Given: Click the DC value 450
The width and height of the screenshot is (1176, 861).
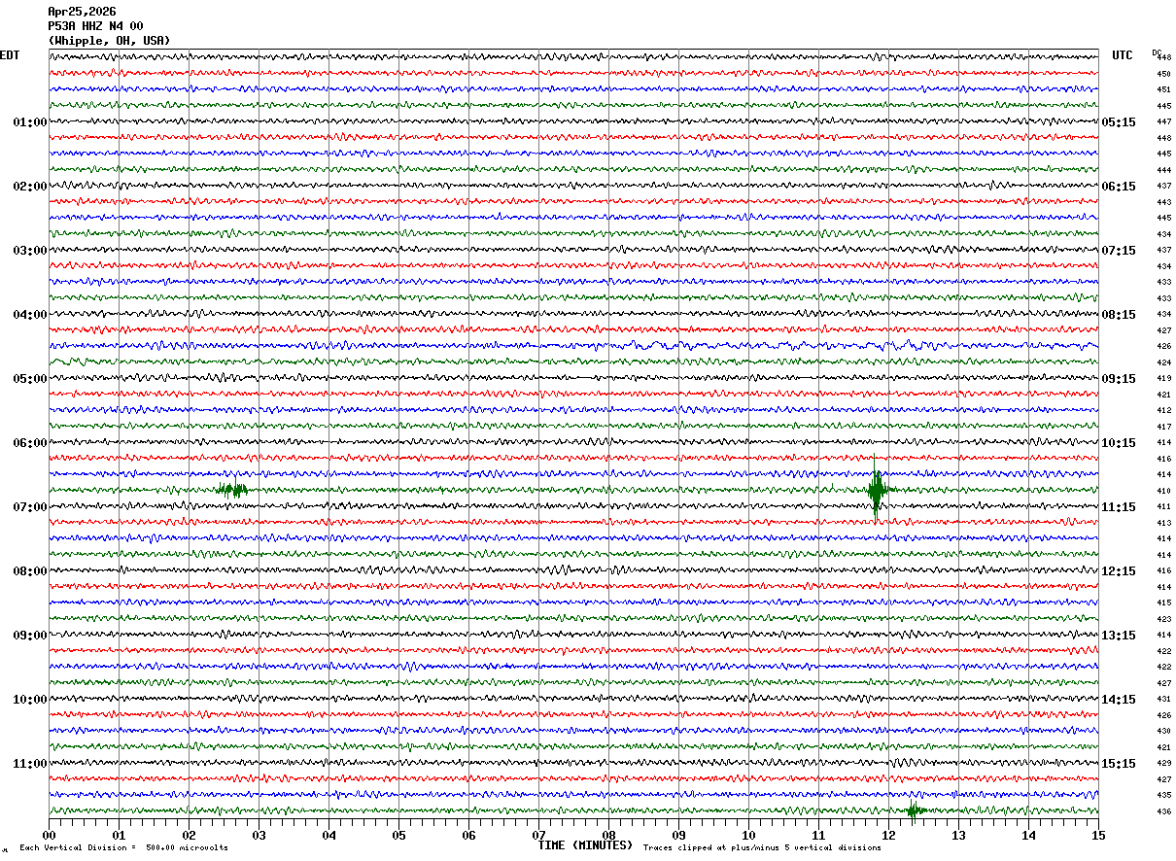Looking at the screenshot, I should tap(1163, 74).
